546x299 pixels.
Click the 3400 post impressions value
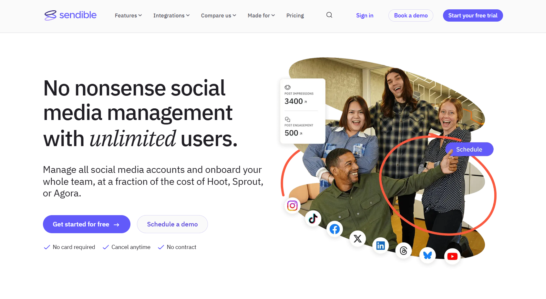coord(294,101)
